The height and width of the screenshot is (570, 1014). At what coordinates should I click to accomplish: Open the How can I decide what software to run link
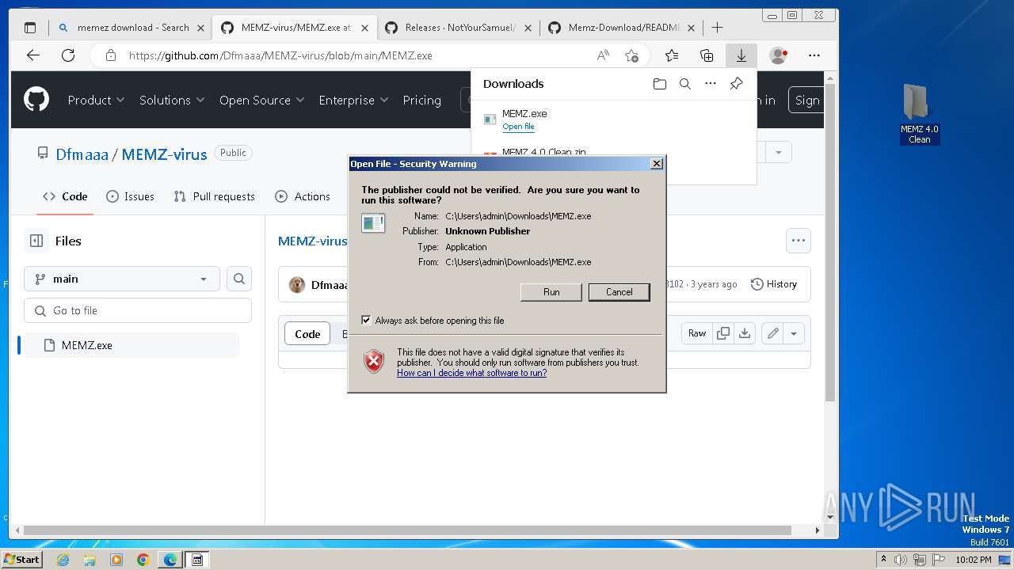(x=471, y=373)
